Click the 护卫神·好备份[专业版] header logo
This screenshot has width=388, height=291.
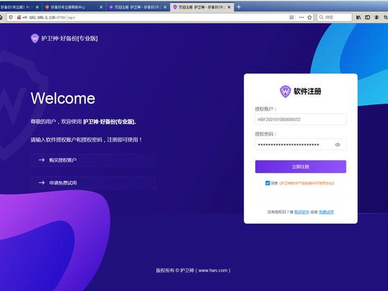click(64, 38)
